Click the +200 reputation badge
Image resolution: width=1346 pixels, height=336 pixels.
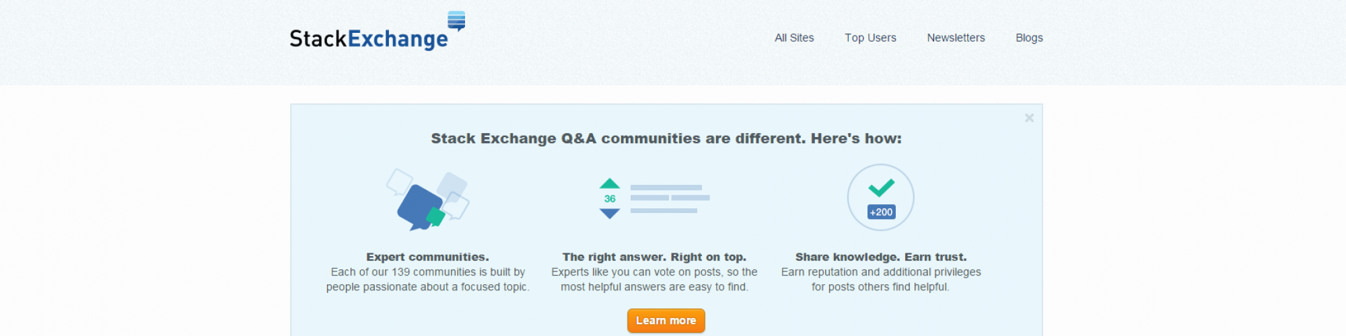881,212
